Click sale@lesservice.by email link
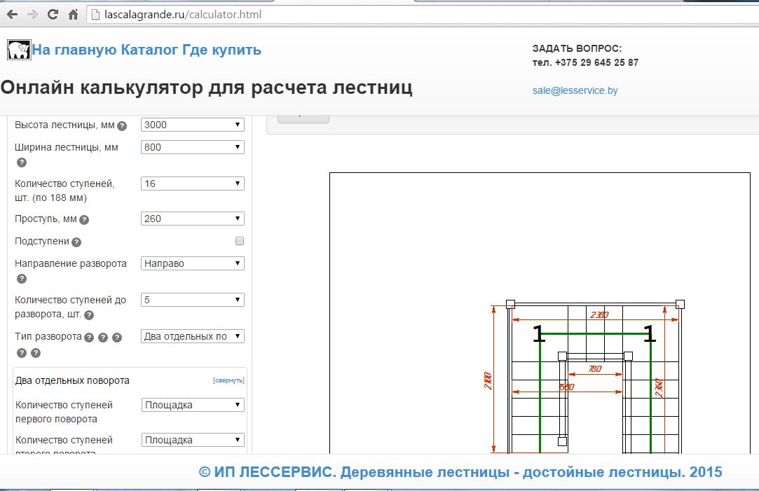This screenshot has width=759, height=491. tap(575, 90)
